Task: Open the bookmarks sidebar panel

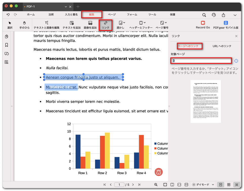Action: pyautogui.click(x=7, y=45)
